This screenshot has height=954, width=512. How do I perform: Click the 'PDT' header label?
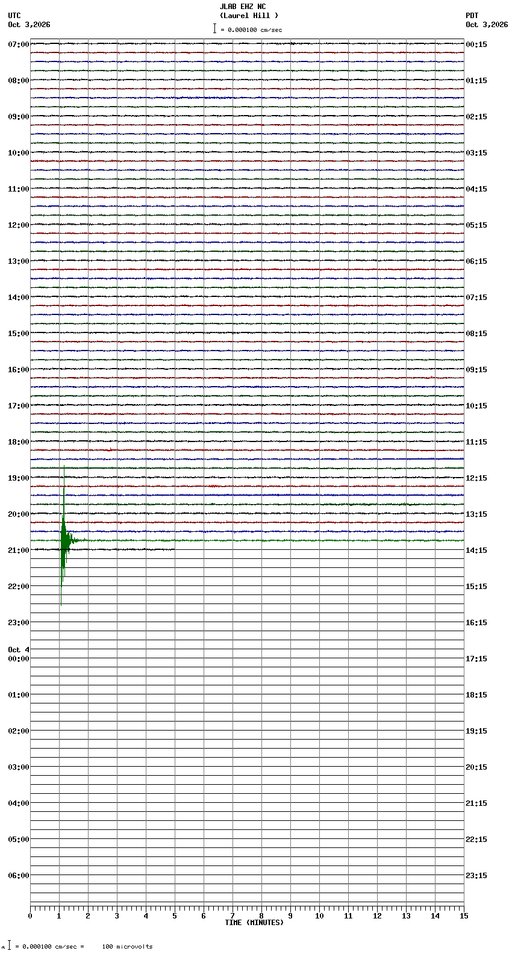pyautogui.click(x=472, y=16)
